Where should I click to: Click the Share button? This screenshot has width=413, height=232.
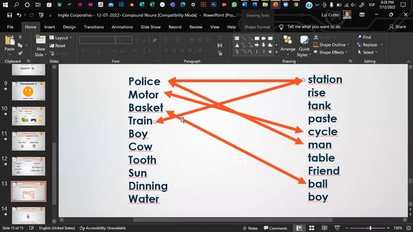398,26
